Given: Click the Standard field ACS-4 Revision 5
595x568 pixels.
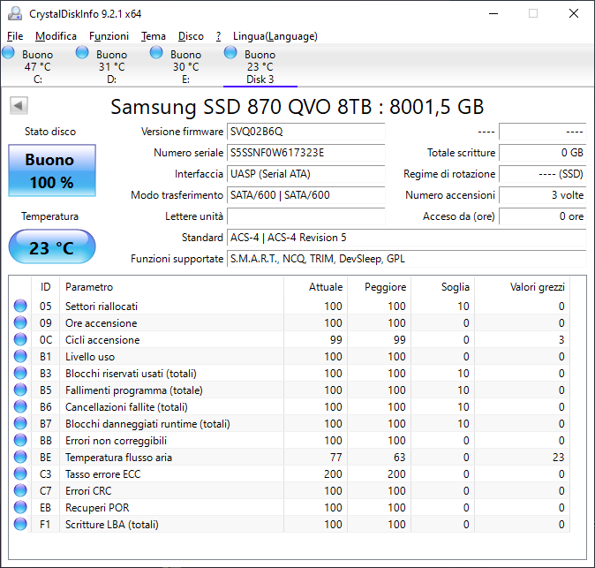Looking at the screenshot, I should (x=407, y=238).
